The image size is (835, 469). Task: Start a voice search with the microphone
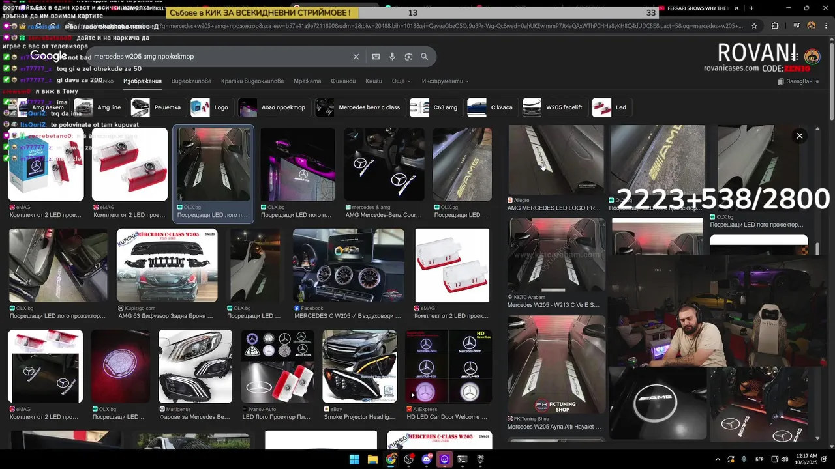tap(392, 57)
